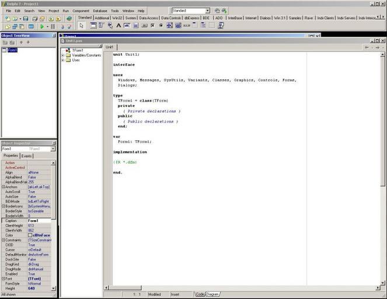387x299 pixels.
Task: Click the Save current desktop icon
Action: click(x=217, y=11)
